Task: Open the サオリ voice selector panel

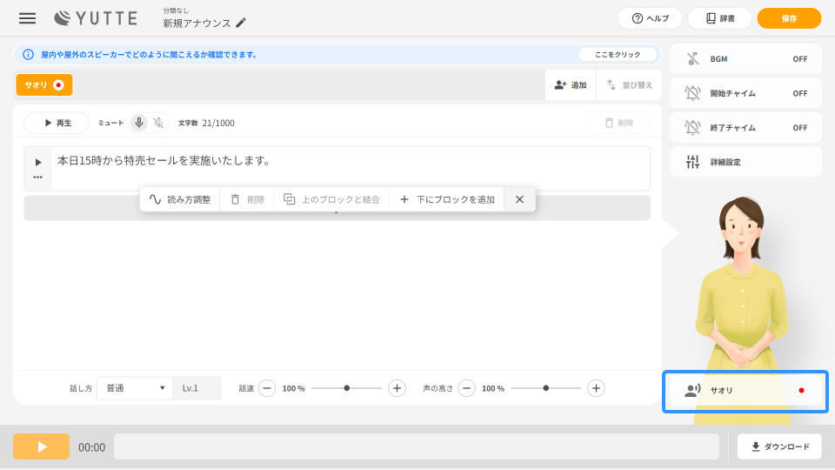Action: point(745,391)
